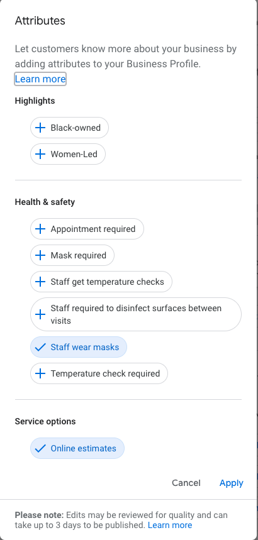Open Learn more link in the Please note footer

[x=170, y=525]
